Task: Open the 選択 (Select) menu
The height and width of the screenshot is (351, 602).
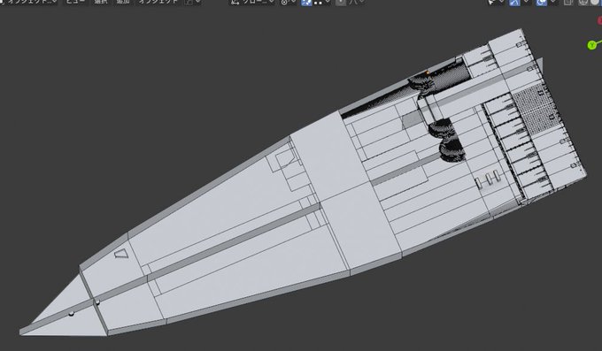Action: tap(101, 2)
